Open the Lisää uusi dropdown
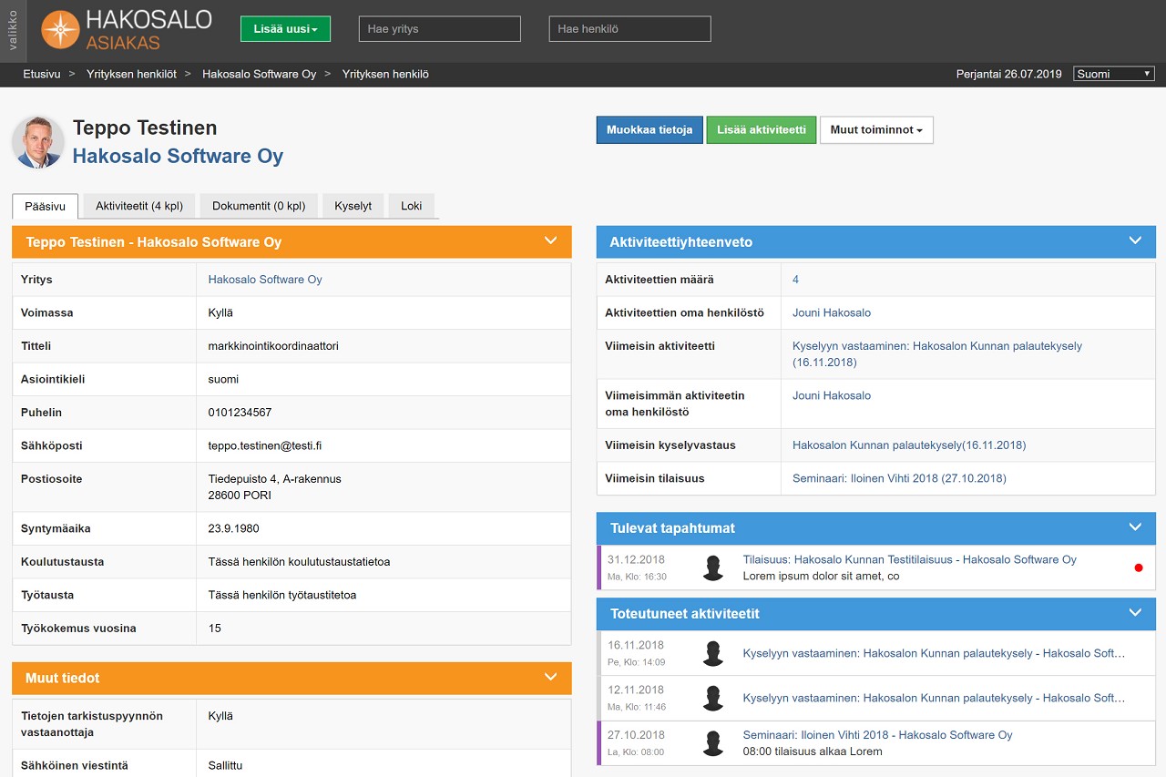This screenshot has height=777, width=1166. (285, 29)
